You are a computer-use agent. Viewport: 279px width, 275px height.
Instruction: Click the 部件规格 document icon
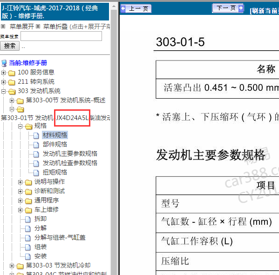(36, 145)
